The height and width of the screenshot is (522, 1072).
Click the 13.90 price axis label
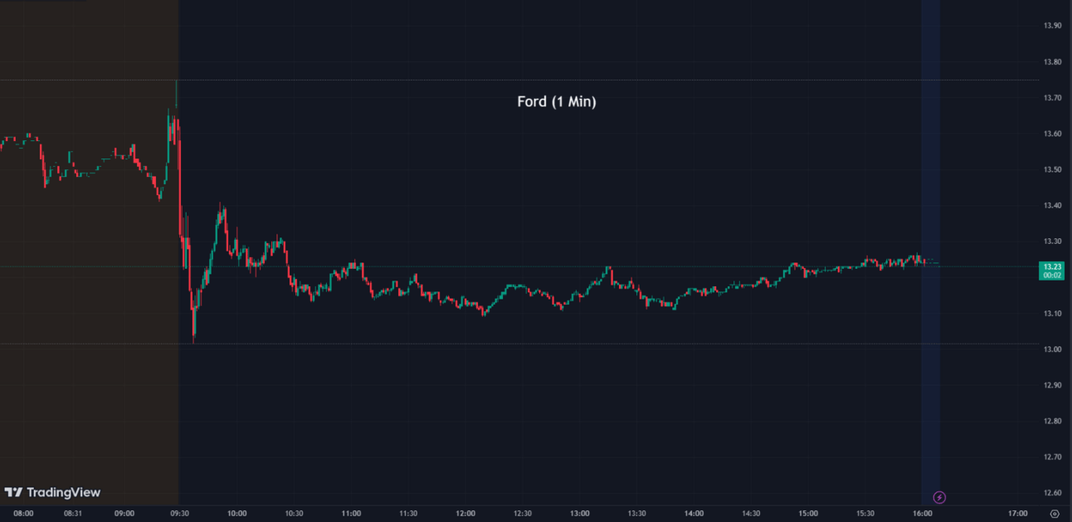point(1052,26)
